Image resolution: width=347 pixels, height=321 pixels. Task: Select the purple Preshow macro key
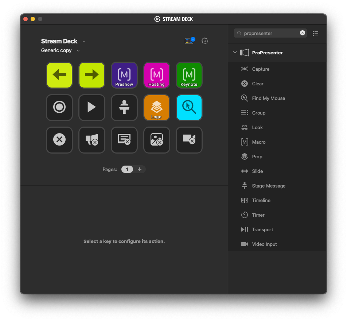[x=124, y=75]
